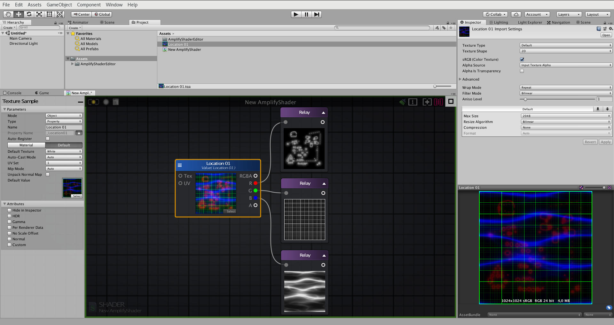The width and height of the screenshot is (614, 325).
Task: Open the Compression dropdown
Action: click(566, 128)
